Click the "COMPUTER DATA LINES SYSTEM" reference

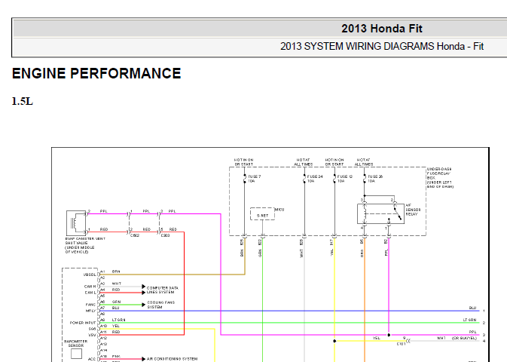click(162, 290)
